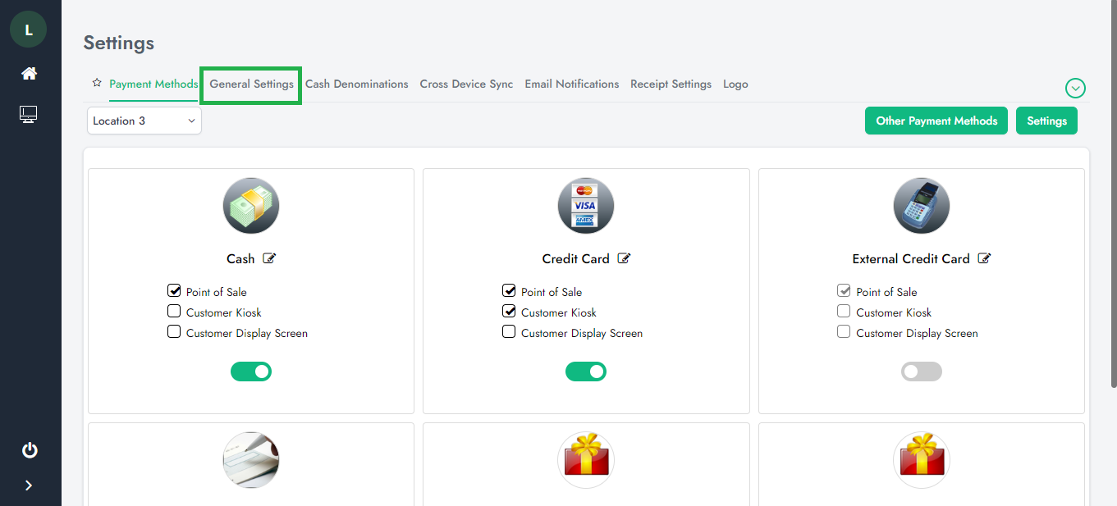Click the star icon beside Payment Methods
Screen dimensions: 1117x506
[x=97, y=84]
